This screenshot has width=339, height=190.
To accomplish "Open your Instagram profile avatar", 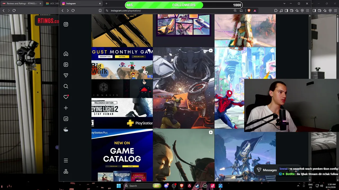I will pyautogui.click(x=66, y=130).
